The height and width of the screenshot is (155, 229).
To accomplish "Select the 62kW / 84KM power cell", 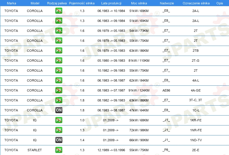I will click(139, 80).
